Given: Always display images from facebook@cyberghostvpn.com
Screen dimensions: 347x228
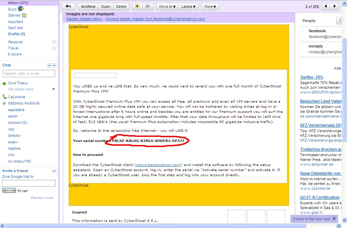Looking at the screenshot, I should click(x=155, y=19).
